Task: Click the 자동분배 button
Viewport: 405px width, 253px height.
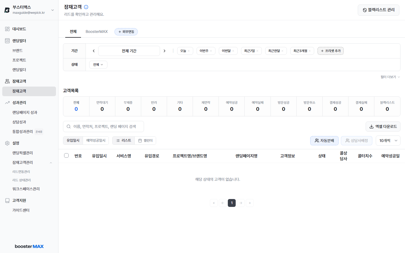Action: pos(324,141)
